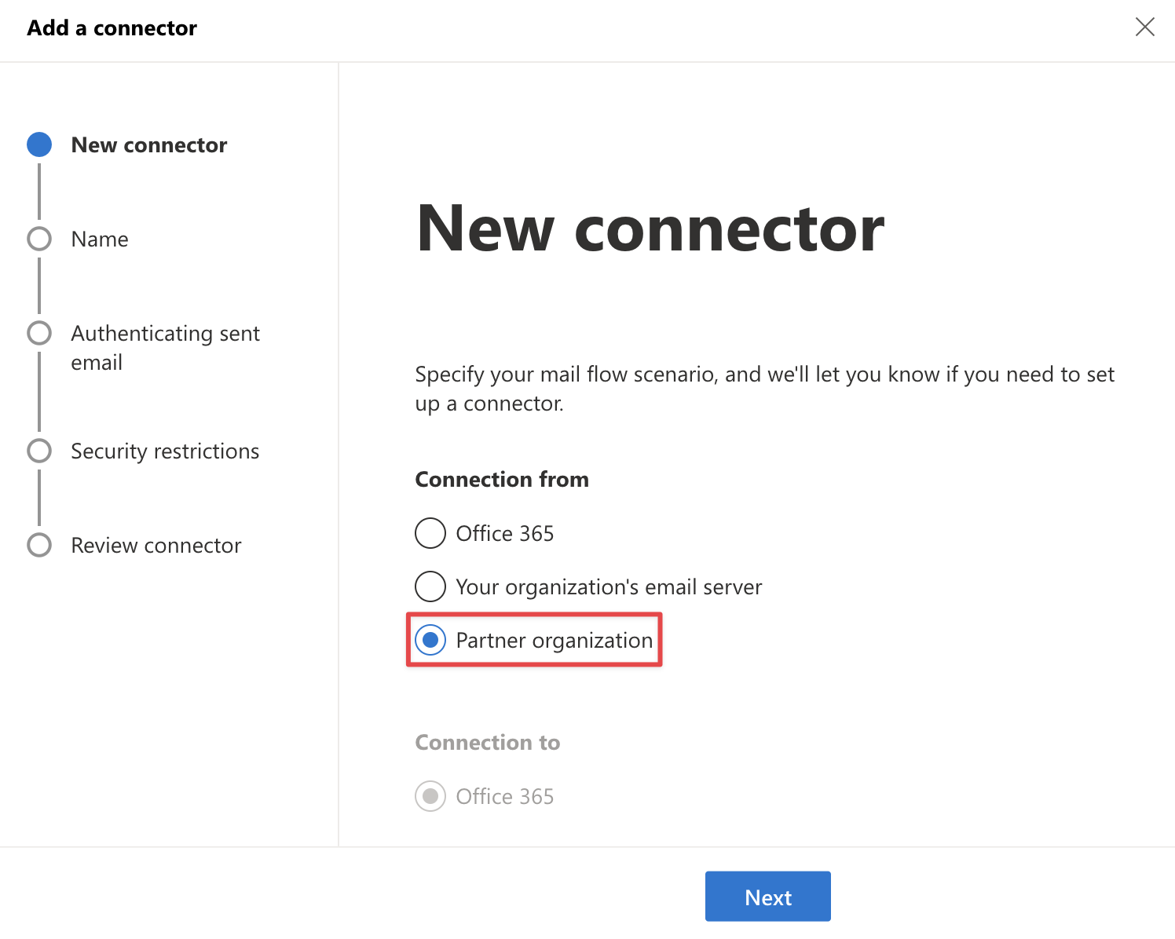Click the Connection from heading
Screen dimensions: 1175x939
502,479
